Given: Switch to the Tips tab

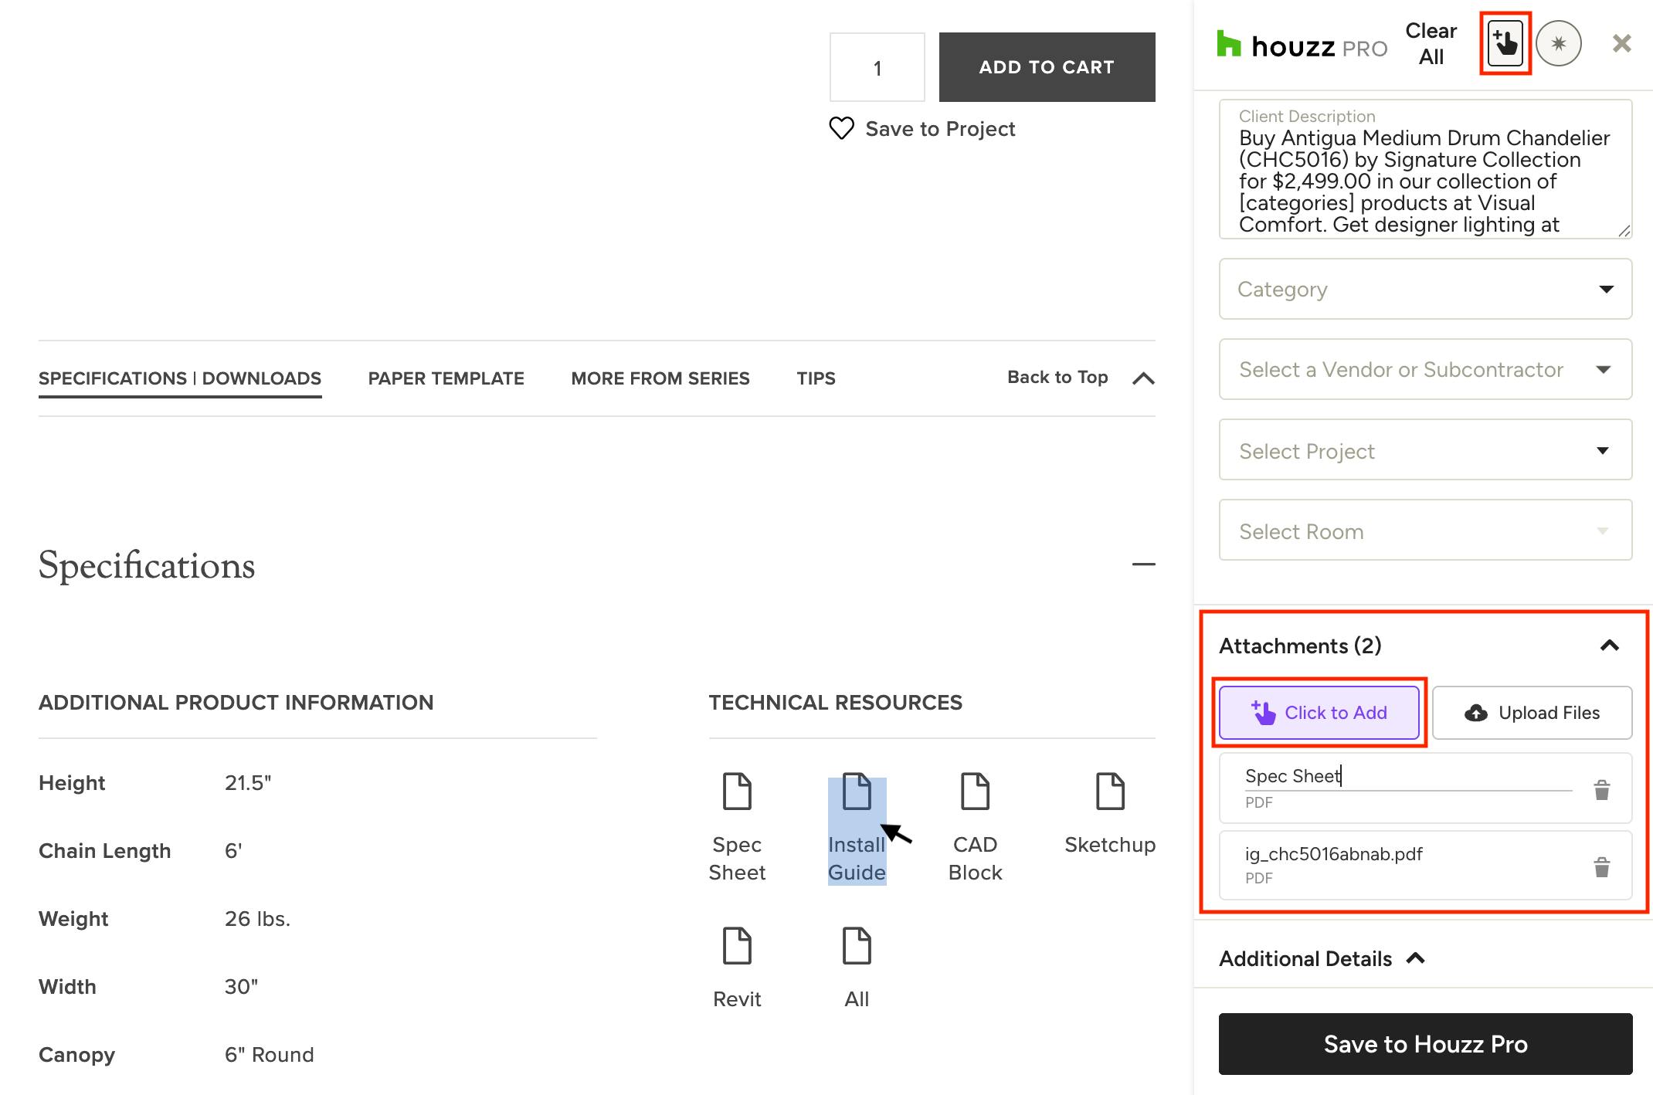Looking at the screenshot, I should tap(816, 378).
